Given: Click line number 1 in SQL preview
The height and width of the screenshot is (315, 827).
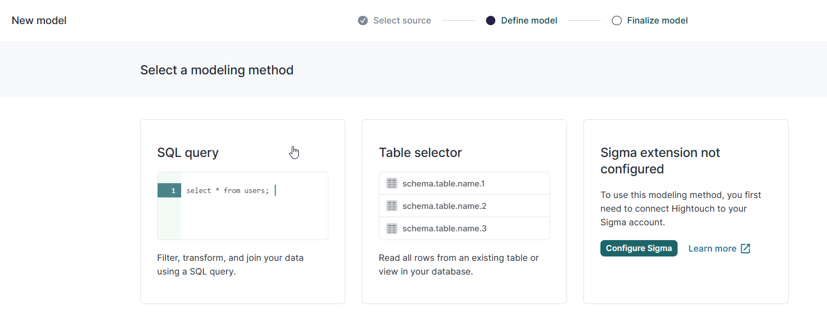Looking at the screenshot, I should pos(173,191).
